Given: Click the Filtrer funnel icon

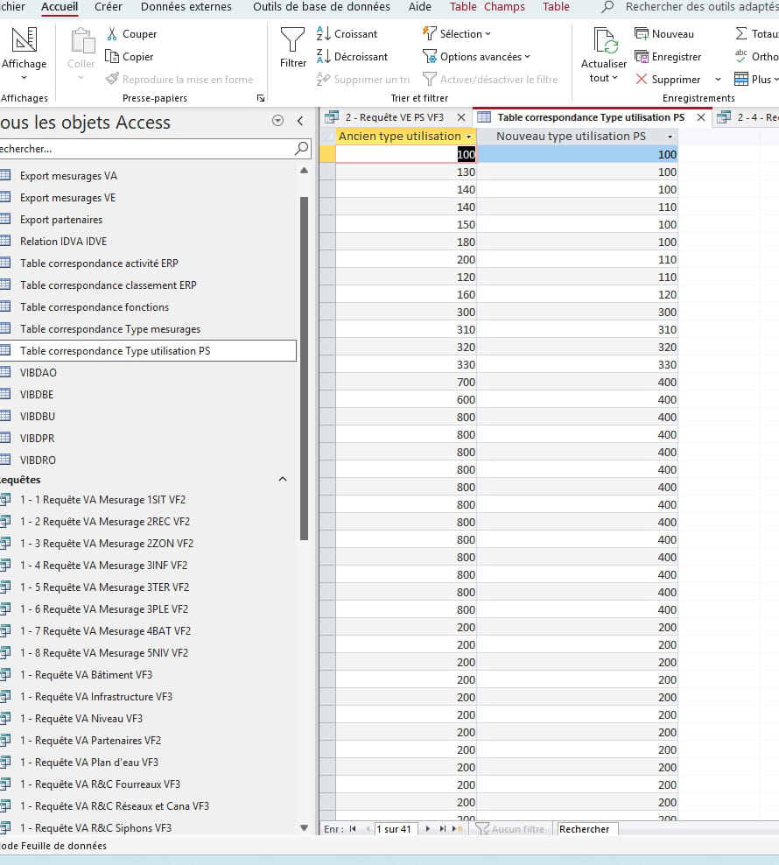Looking at the screenshot, I should pyautogui.click(x=292, y=40).
